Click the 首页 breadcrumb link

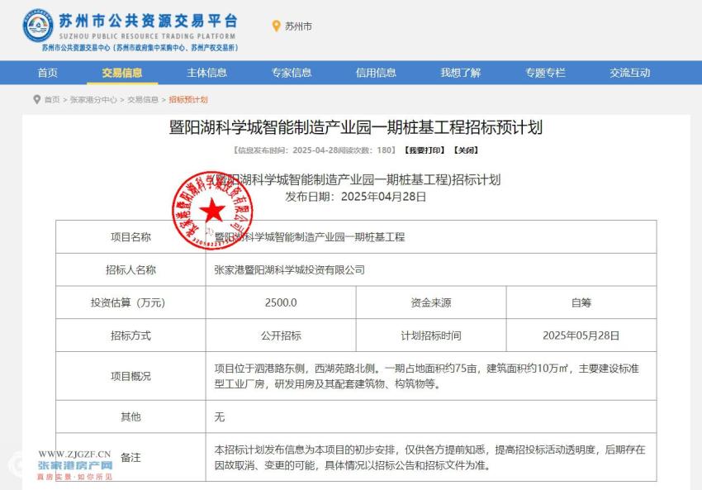[52, 99]
